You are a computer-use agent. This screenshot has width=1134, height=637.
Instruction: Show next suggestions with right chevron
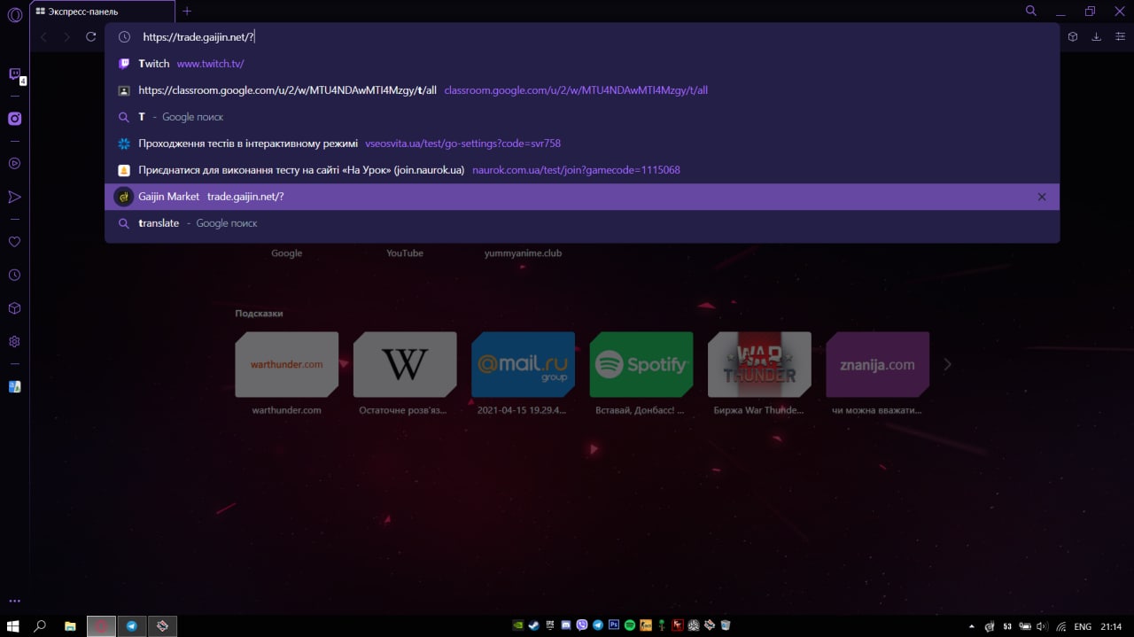pyautogui.click(x=947, y=364)
